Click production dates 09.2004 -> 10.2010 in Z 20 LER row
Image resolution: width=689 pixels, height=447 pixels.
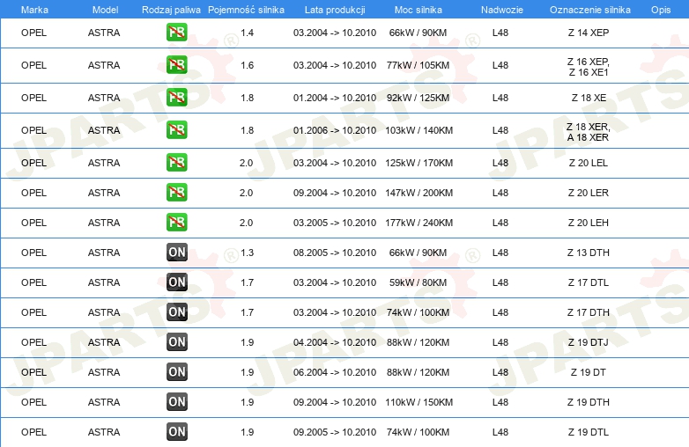[335, 193]
